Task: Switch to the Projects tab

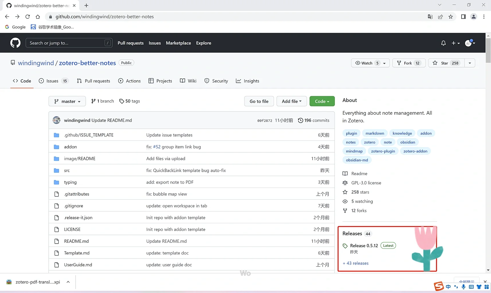Action: click(160, 81)
